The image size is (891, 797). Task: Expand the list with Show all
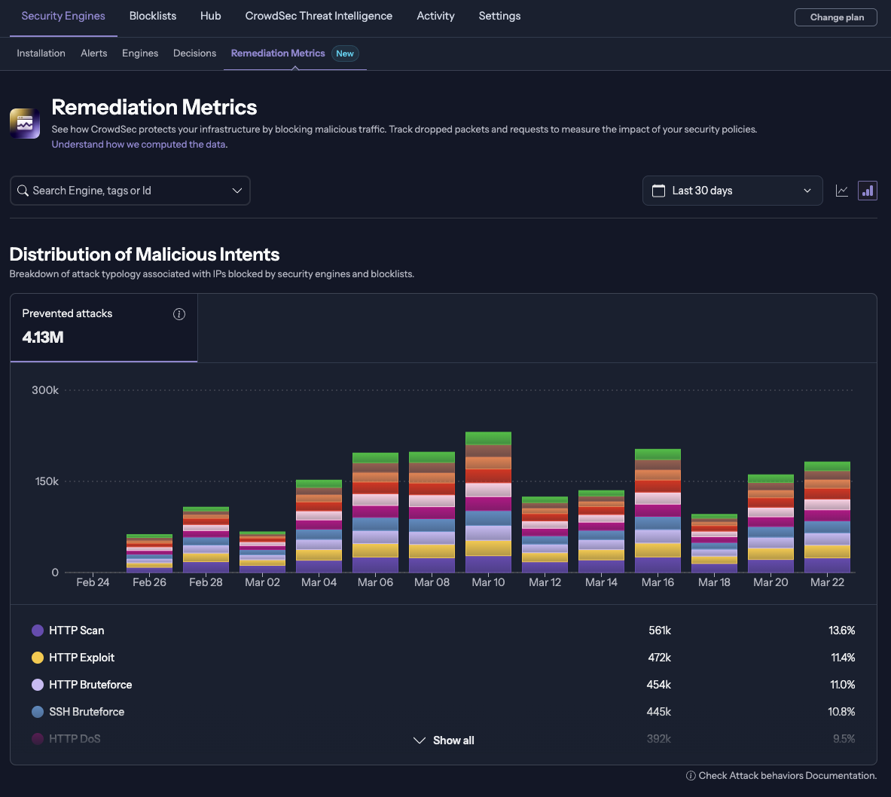[x=444, y=741]
